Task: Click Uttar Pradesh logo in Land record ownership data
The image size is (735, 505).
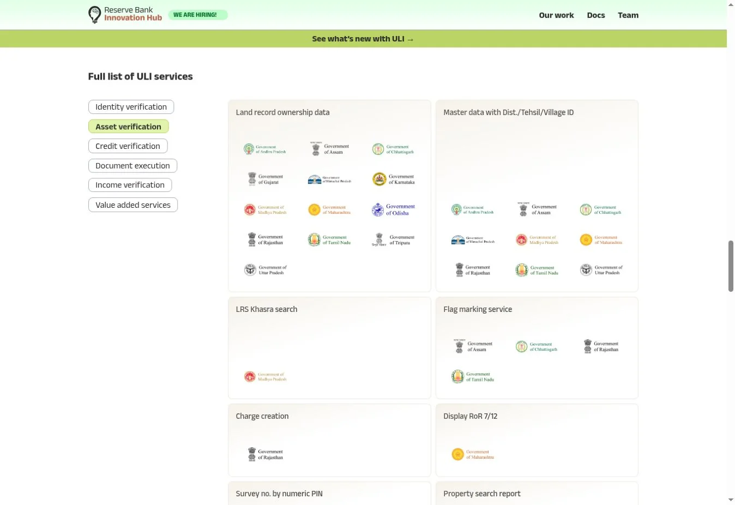Action: (x=265, y=270)
